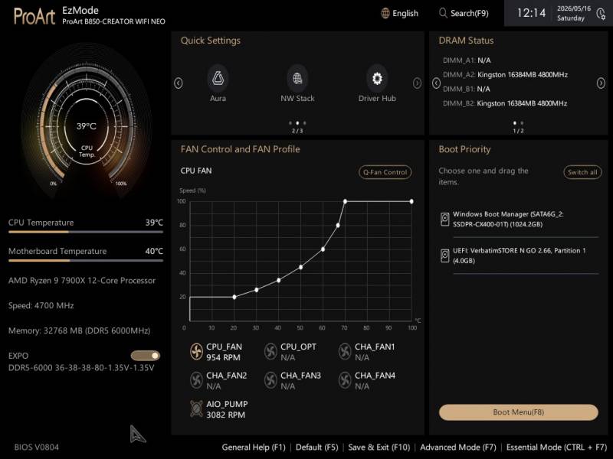Open the clock settings icon beside the date
Viewport: 613px width, 459px height.
coord(601,14)
